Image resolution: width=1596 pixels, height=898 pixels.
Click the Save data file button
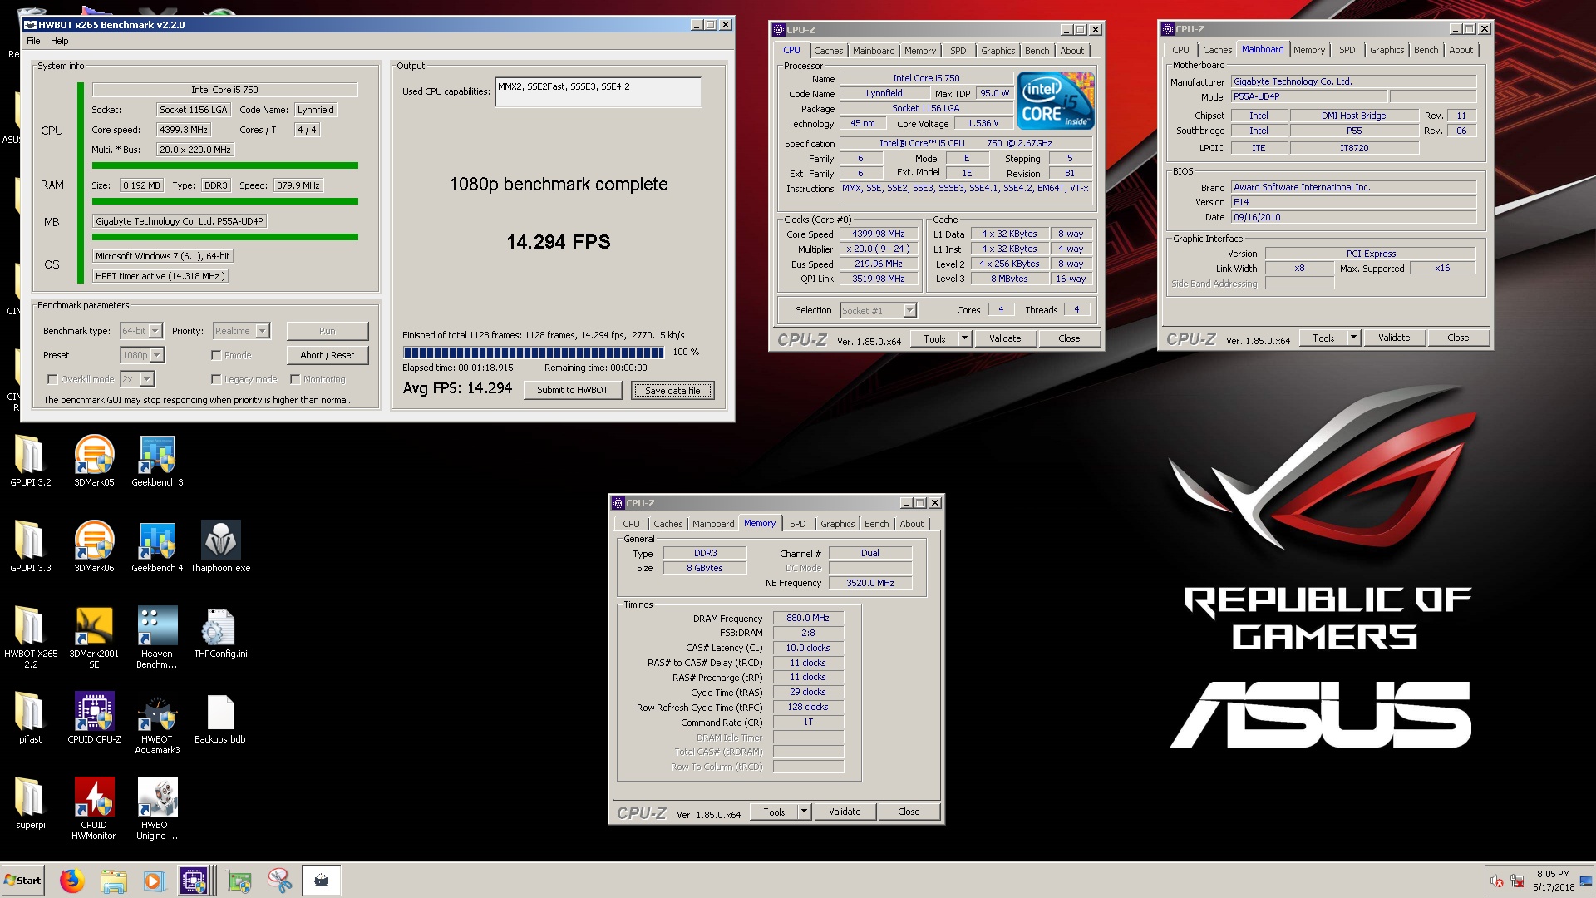pos(672,390)
